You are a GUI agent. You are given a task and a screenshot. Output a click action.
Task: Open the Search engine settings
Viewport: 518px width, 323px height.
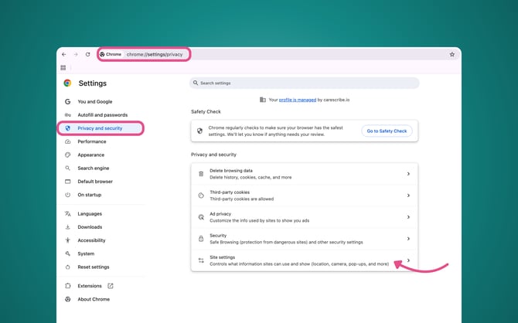click(93, 168)
